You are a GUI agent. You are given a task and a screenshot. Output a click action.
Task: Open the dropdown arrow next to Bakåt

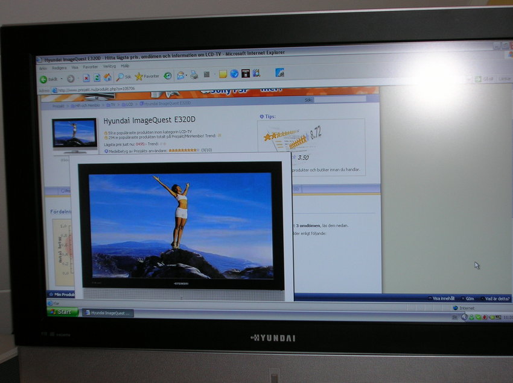click(62, 79)
